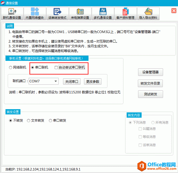This screenshot has width=178, height=173.
Task: Open 多机通信设置 toolbar icon
Action: [x=103, y=14]
